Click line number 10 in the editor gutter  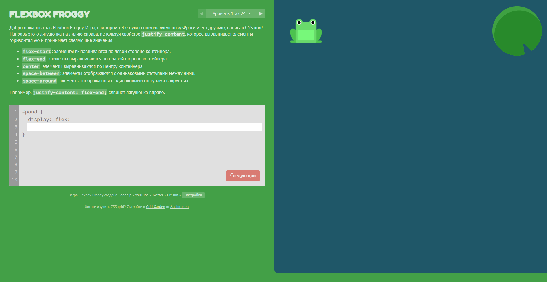[14, 180]
